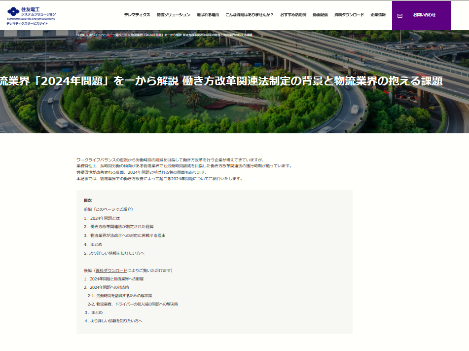Click the intro line starting ワークライフバランスの重視から
The width and height of the screenshot is (469, 351).
[170, 160]
